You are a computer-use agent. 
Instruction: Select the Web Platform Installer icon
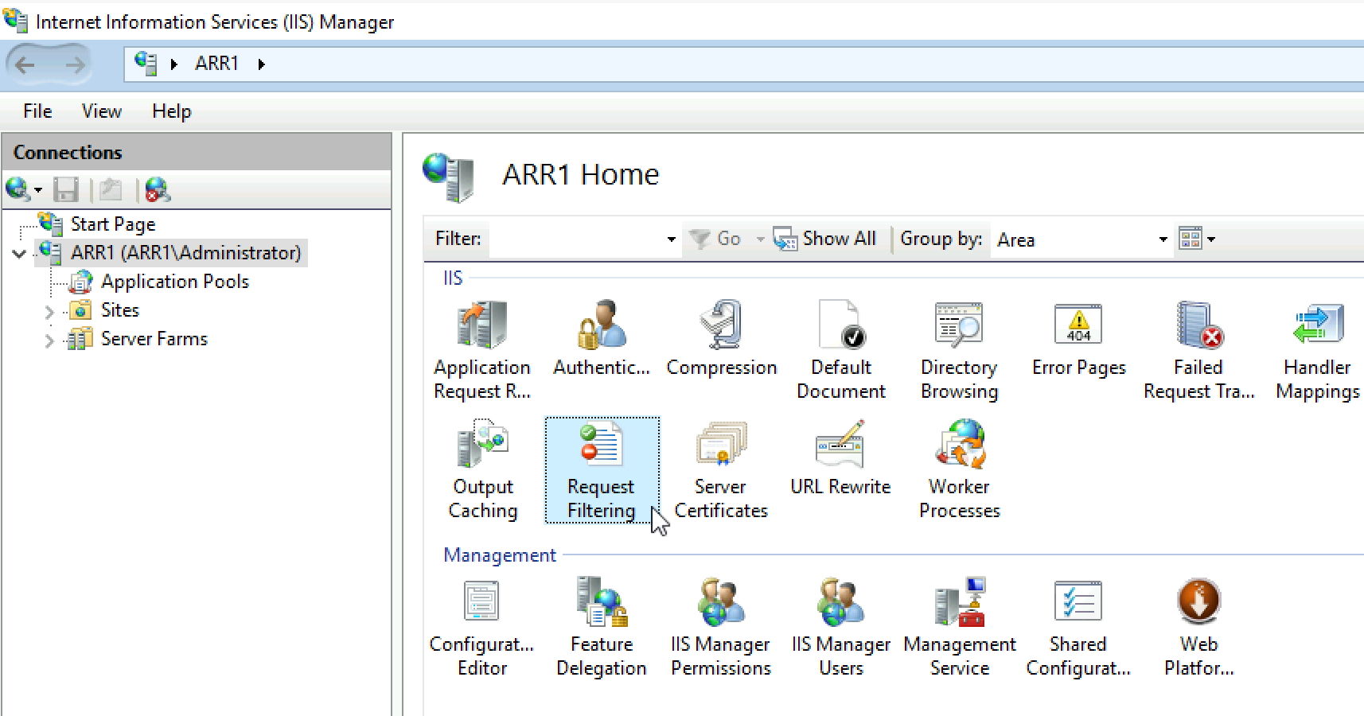[1198, 628]
